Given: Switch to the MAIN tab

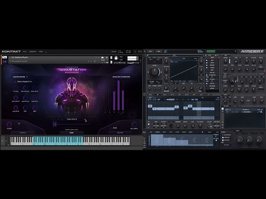Looking at the screenshot, I should [x=71, y=133].
